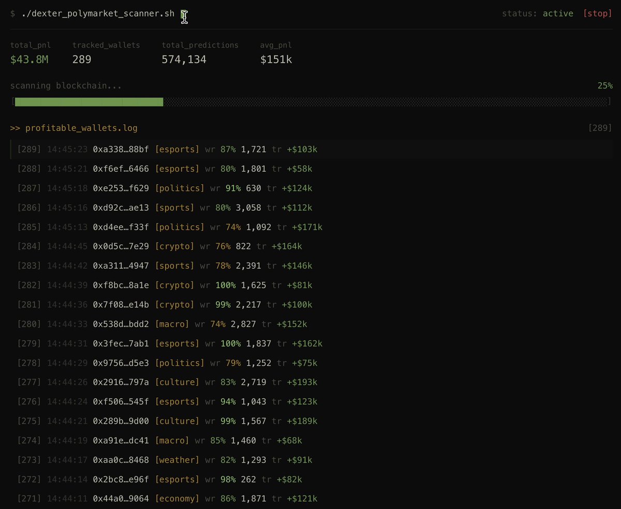Click the blockchain scanning progress bar

pyautogui.click(x=310, y=102)
